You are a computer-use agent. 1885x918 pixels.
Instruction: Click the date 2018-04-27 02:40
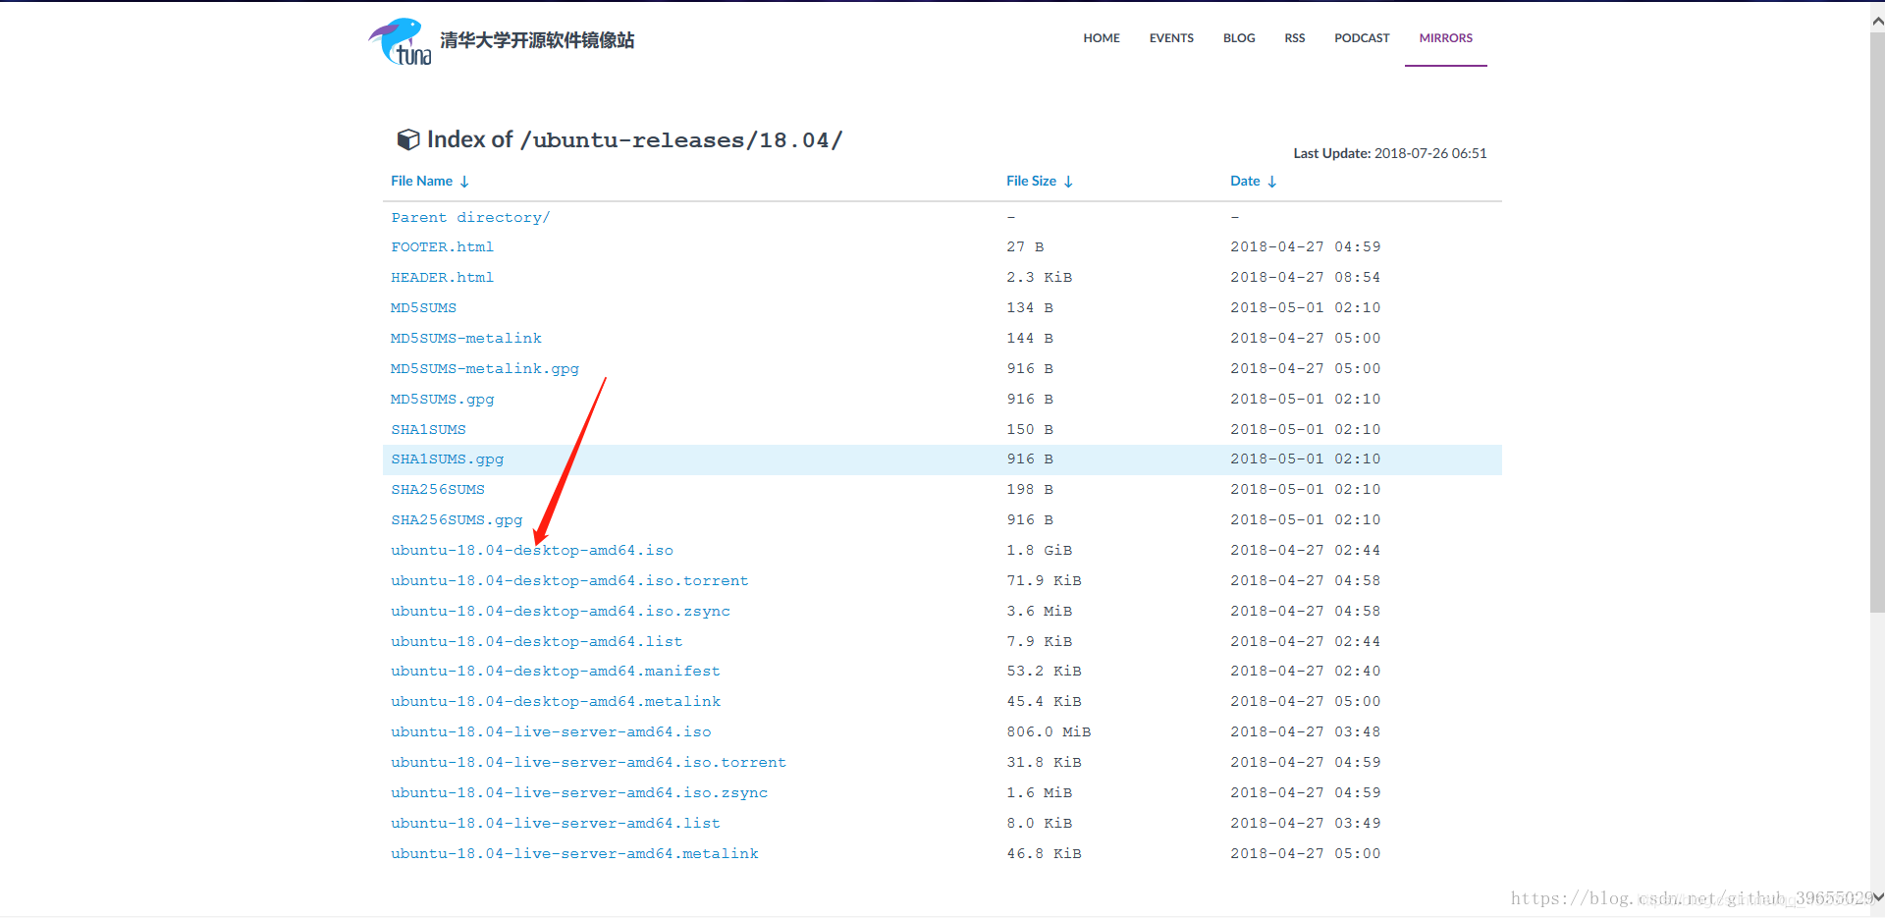(x=1306, y=672)
